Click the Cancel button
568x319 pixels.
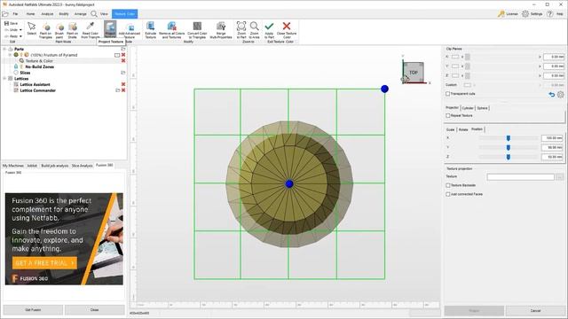tap(535, 311)
